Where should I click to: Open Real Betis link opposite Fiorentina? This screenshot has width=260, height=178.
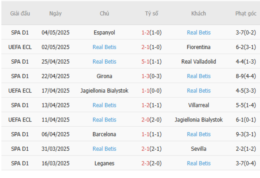104,47
